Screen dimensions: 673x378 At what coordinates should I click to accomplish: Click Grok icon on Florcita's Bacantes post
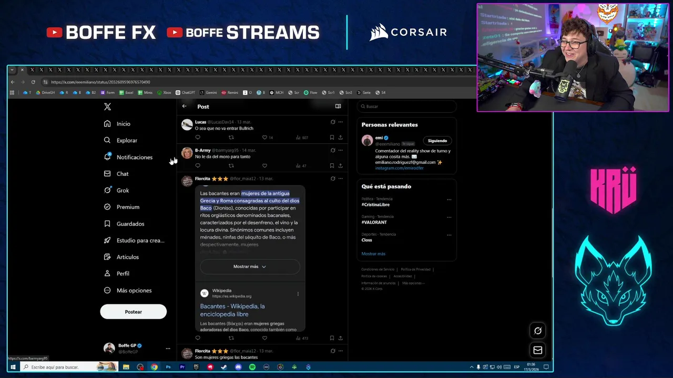332,178
